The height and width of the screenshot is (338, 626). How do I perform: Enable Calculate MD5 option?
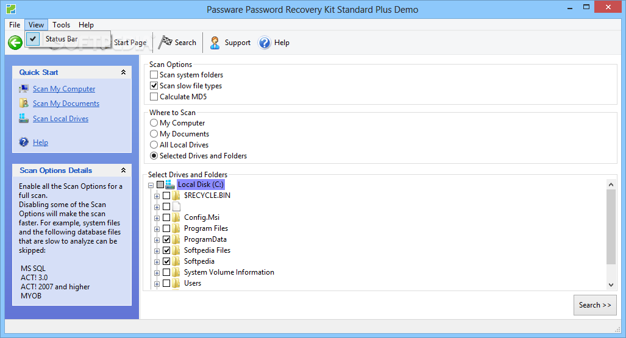coord(154,97)
